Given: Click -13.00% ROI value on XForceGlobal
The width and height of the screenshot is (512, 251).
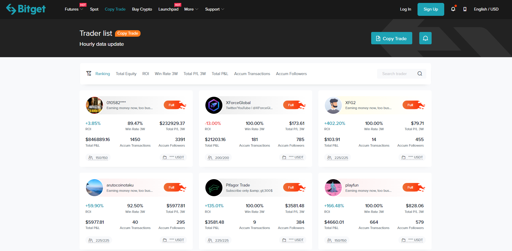Looking at the screenshot, I should click(213, 123).
